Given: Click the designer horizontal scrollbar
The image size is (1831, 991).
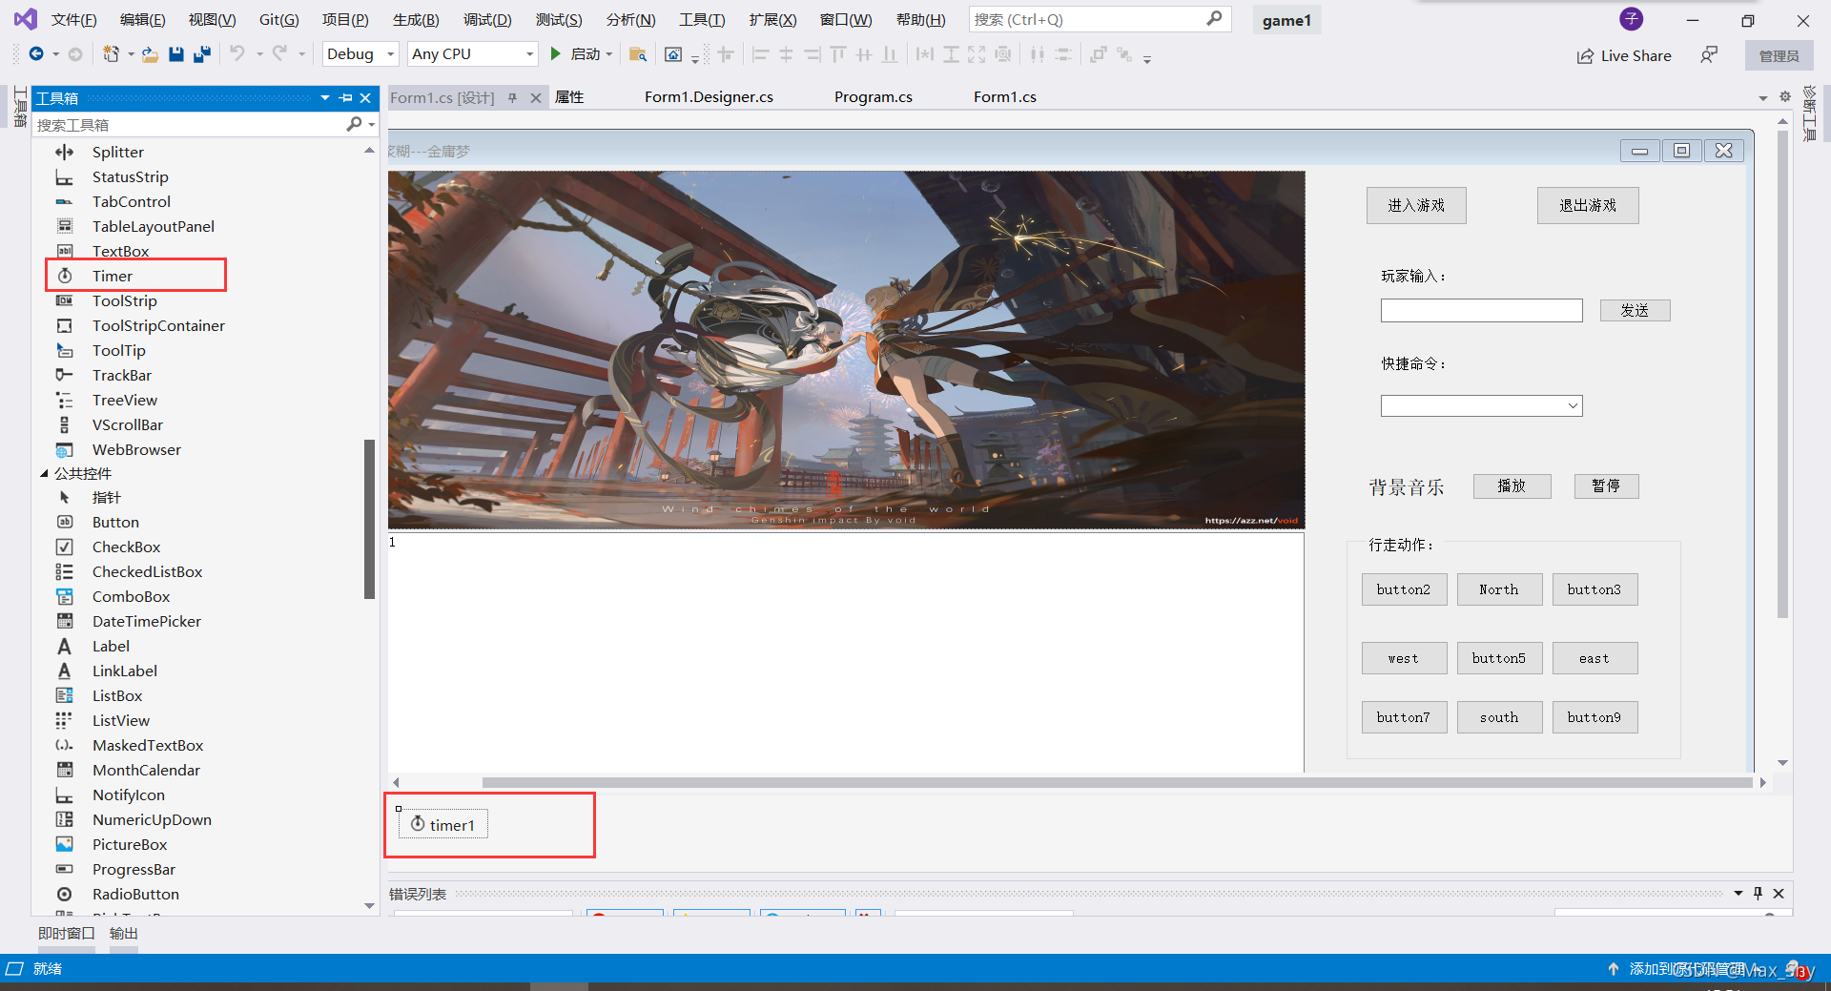Looking at the screenshot, I should 1116,782.
